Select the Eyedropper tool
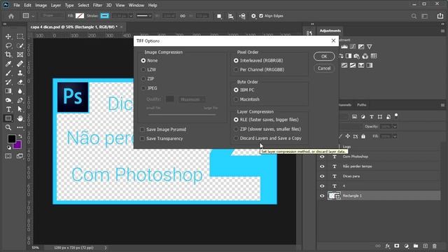Viewport: 448px width, 252px height. click(x=8, y=64)
